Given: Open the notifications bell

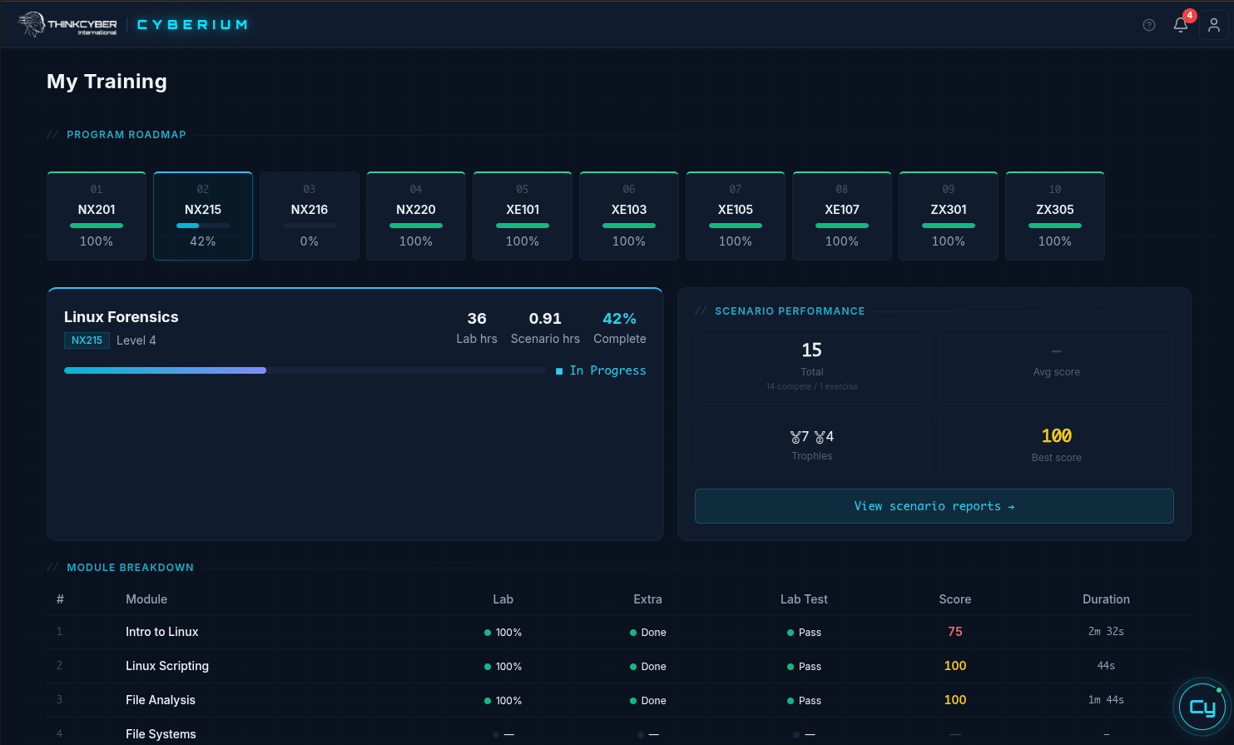Looking at the screenshot, I should pos(1181,25).
